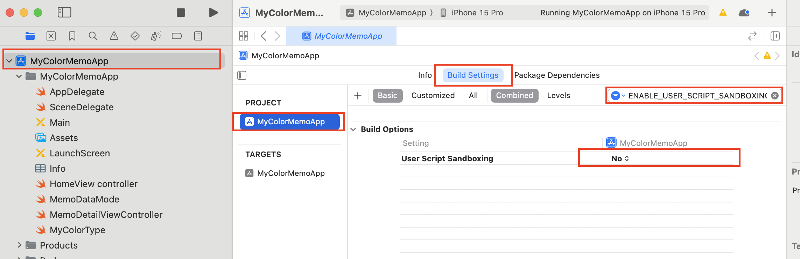
Task: Toggle the navigator sidebar
Action: 64,13
